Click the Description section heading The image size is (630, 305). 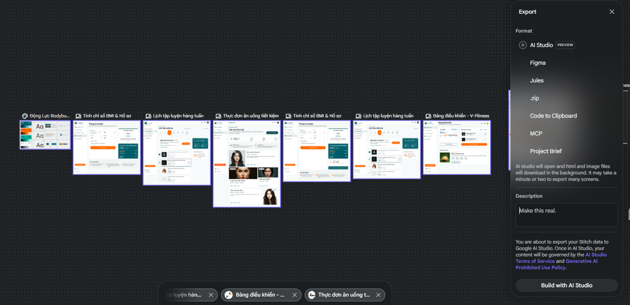(x=529, y=196)
